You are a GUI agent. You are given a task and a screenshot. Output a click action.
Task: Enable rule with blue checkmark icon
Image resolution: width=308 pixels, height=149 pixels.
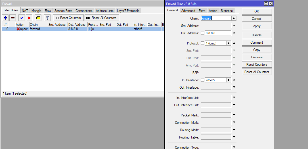(x=22, y=18)
